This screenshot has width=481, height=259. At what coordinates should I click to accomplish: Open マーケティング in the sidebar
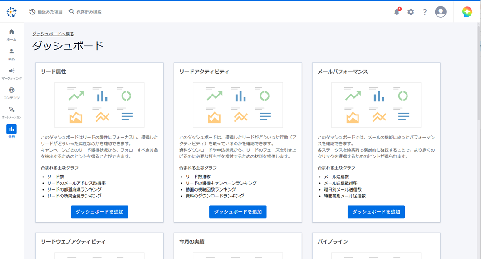12,74
